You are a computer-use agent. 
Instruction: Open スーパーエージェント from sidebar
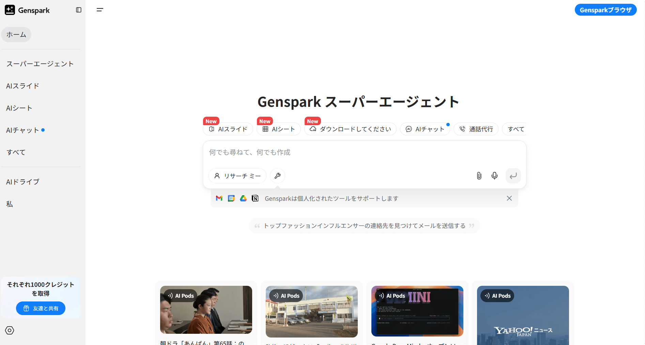point(40,64)
